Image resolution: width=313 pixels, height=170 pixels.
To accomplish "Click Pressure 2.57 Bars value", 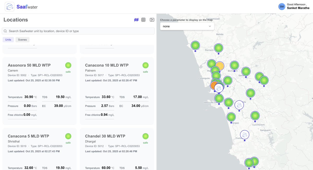I will point(108,106).
